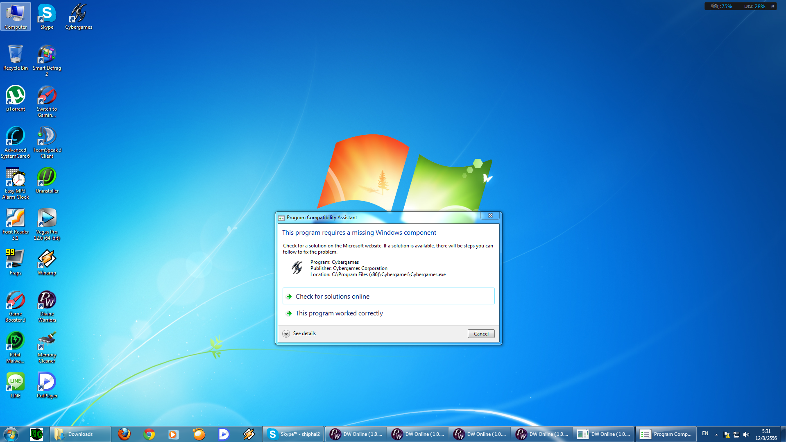Select the IObit Malware Fighter shortcut
The height and width of the screenshot is (442, 786).
pos(16,347)
